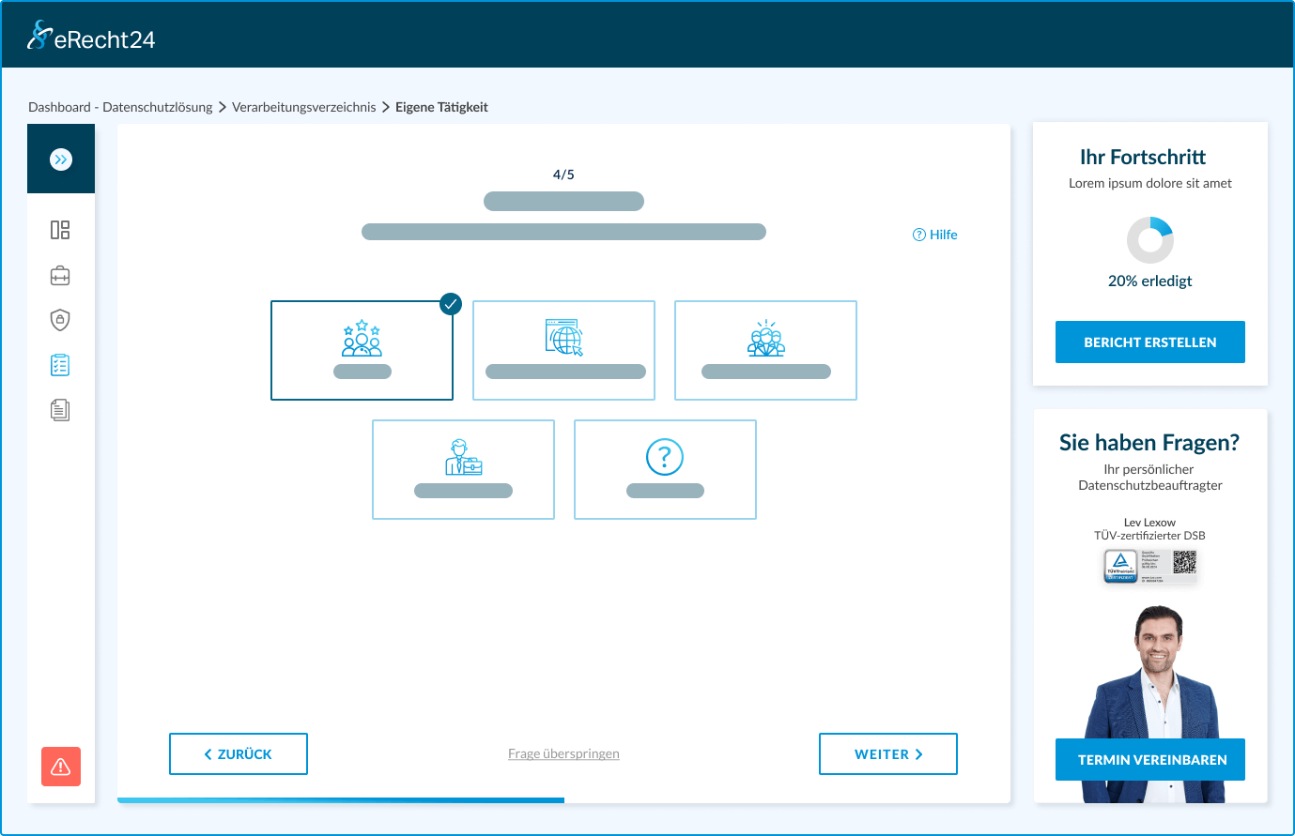Choose the businessman with briefcase option card

(463, 469)
